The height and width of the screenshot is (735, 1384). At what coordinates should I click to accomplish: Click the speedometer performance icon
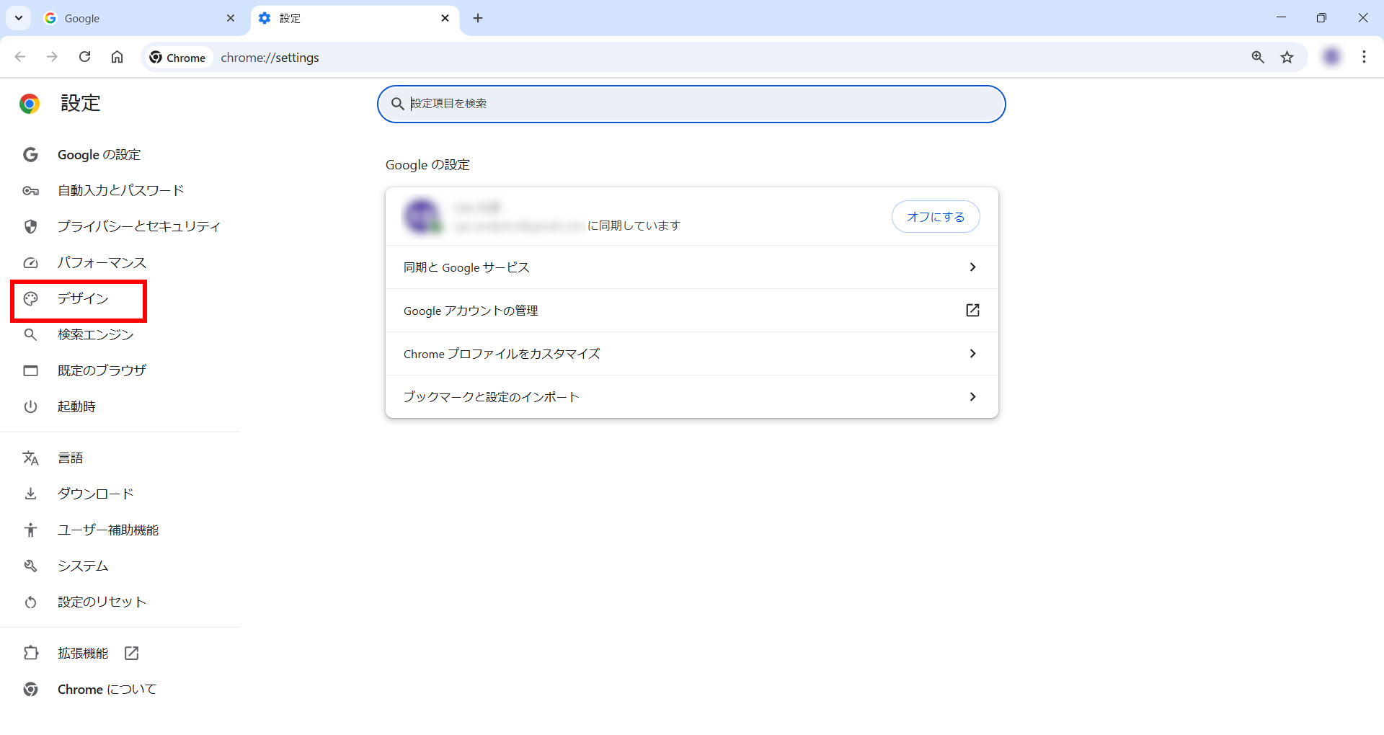30,263
